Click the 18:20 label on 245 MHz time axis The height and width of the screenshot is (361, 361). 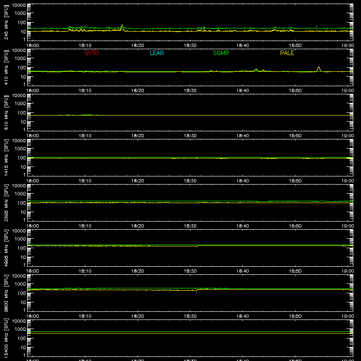click(138, 46)
